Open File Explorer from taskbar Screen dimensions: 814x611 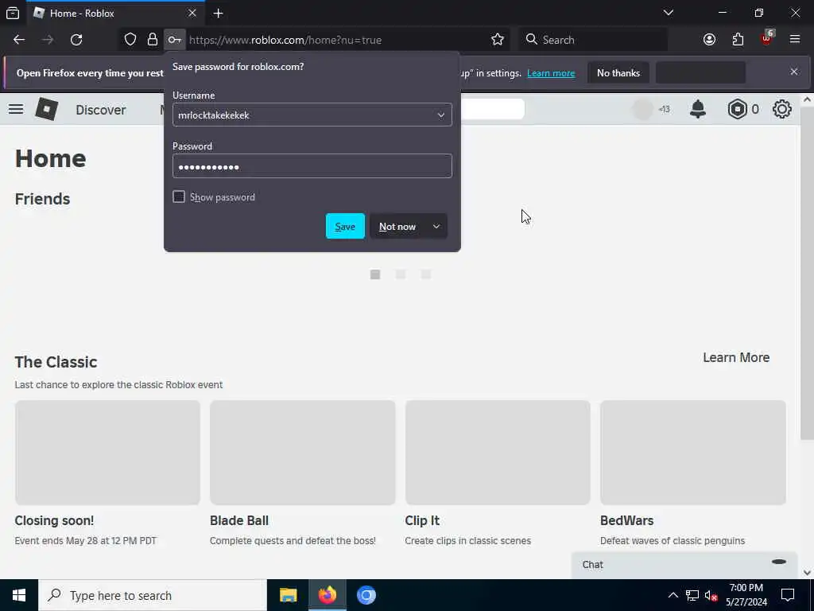tap(288, 595)
